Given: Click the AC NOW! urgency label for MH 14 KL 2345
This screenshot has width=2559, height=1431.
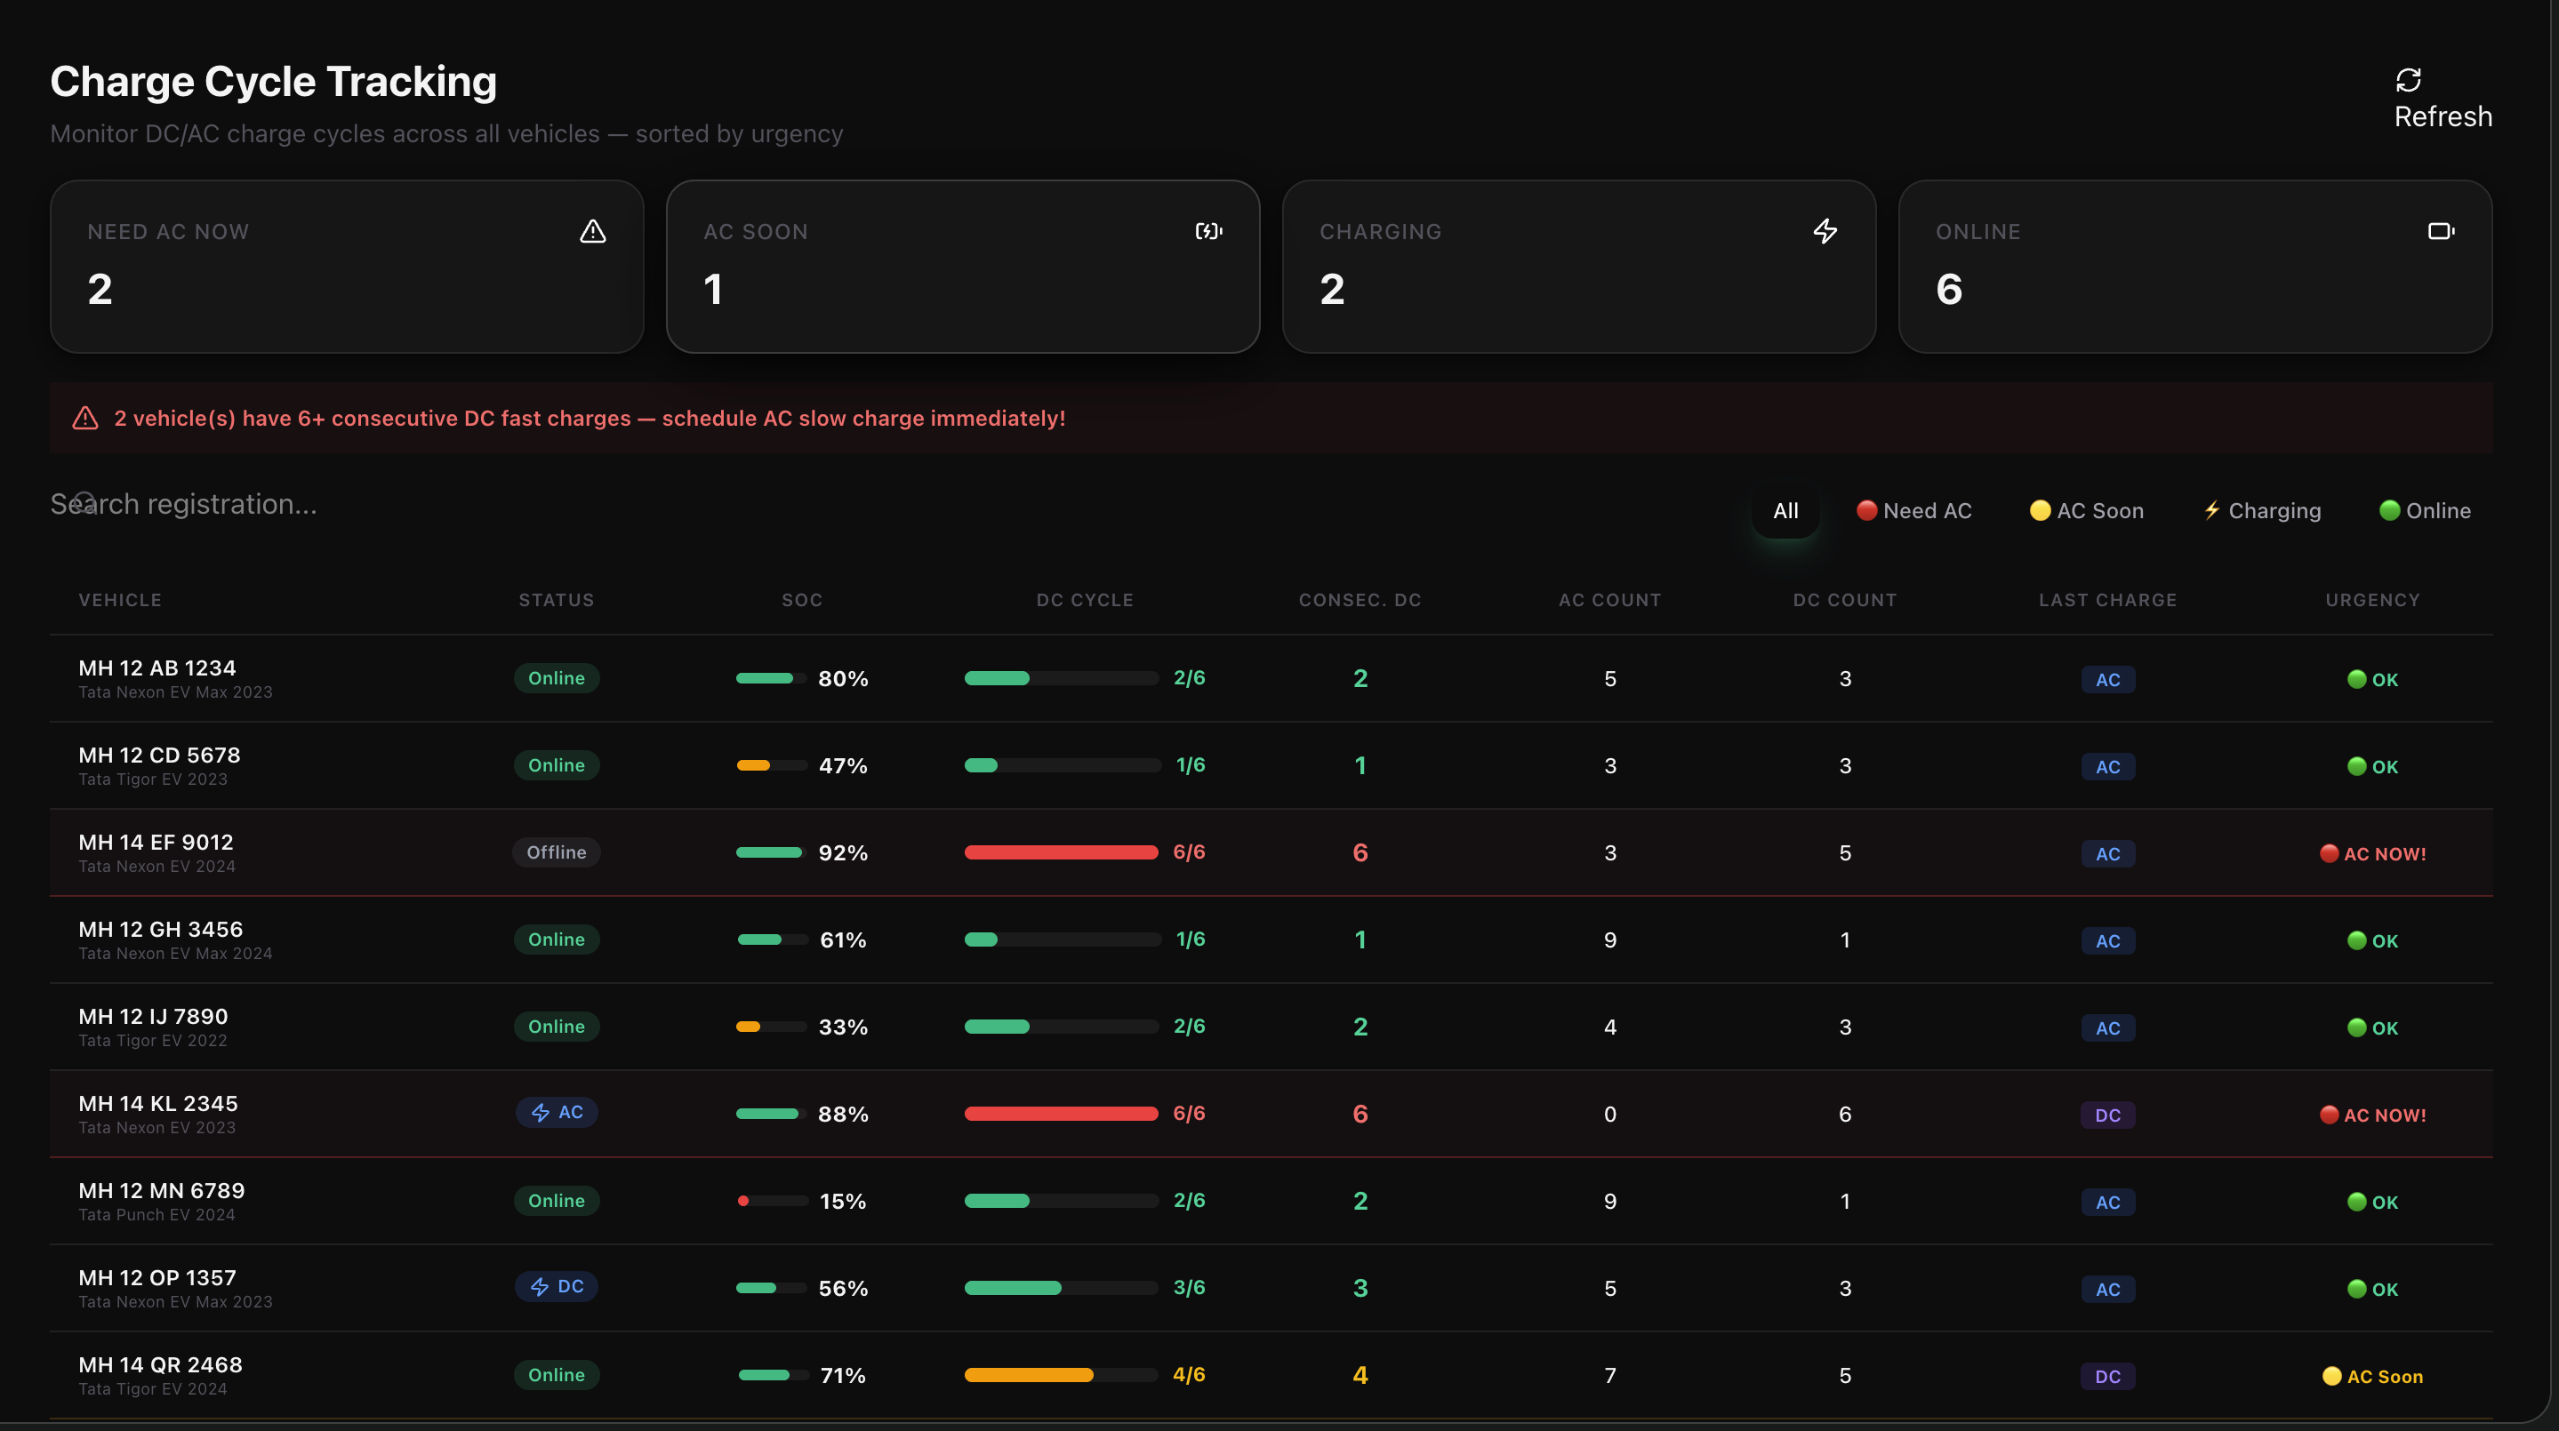Looking at the screenshot, I should click(2372, 1115).
